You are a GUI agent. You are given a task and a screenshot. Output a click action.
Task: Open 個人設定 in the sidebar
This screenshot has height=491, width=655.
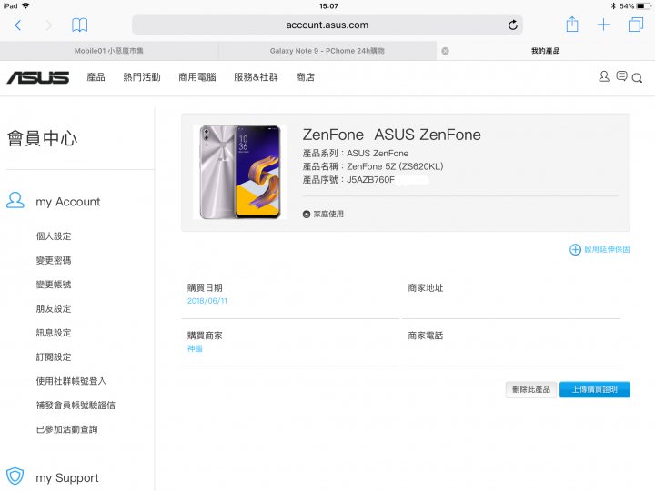pos(54,236)
